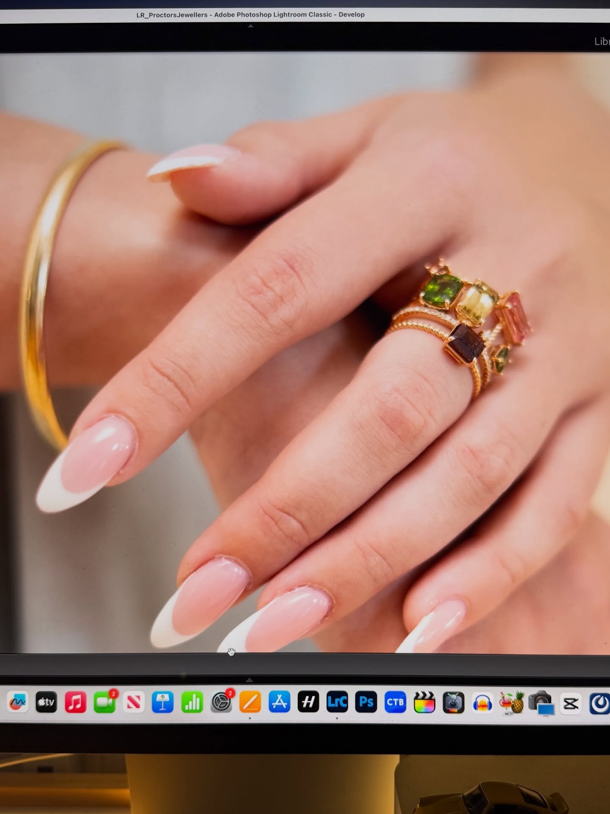This screenshot has height=814, width=610.
Task: Launch Final Cut Pro
Action: 424,702
